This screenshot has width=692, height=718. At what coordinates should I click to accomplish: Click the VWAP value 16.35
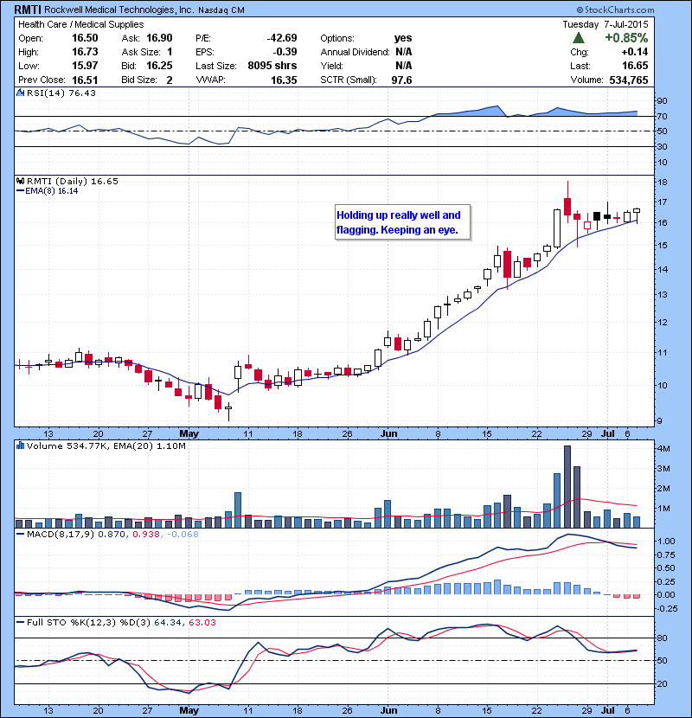284,80
